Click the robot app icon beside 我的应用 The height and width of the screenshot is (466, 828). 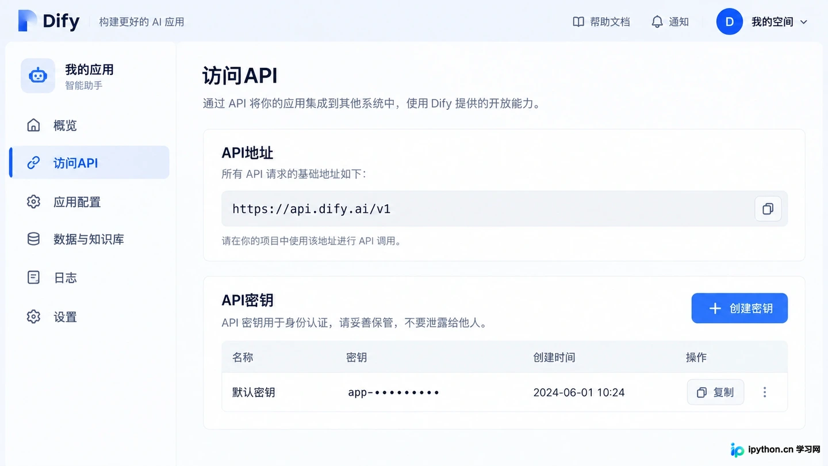tap(38, 75)
